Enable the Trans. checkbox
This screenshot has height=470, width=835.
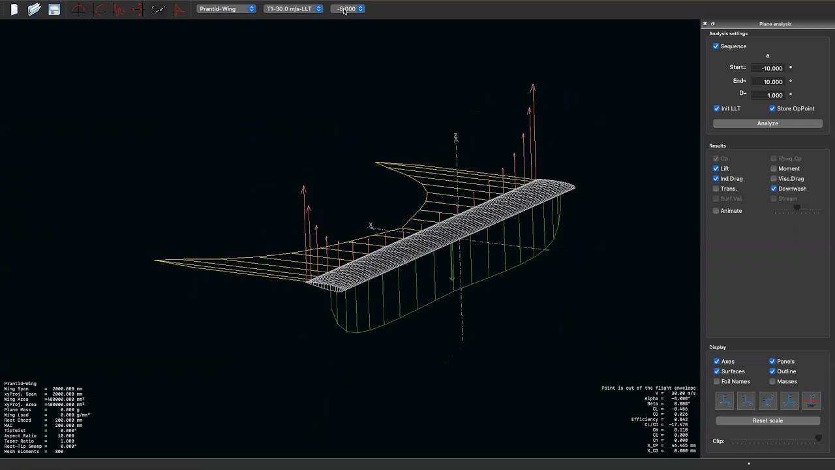pyautogui.click(x=716, y=189)
